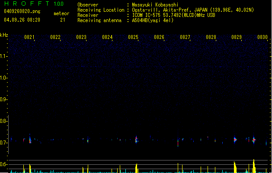The width and height of the screenshot is (272, 173).
Task: Click the tallest yellow intensity spike
Action: point(254,166)
